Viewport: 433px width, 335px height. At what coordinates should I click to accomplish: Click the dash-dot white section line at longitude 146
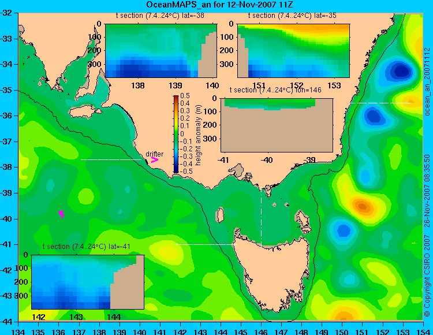(x=261, y=214)
